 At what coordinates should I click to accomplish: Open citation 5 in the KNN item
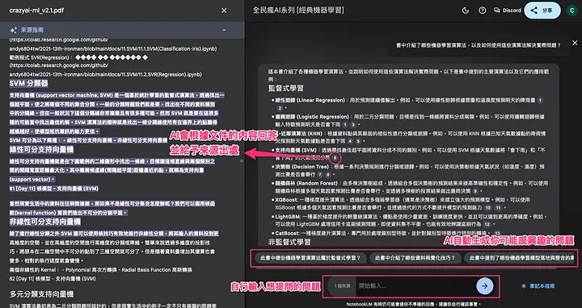click(358, 141)
